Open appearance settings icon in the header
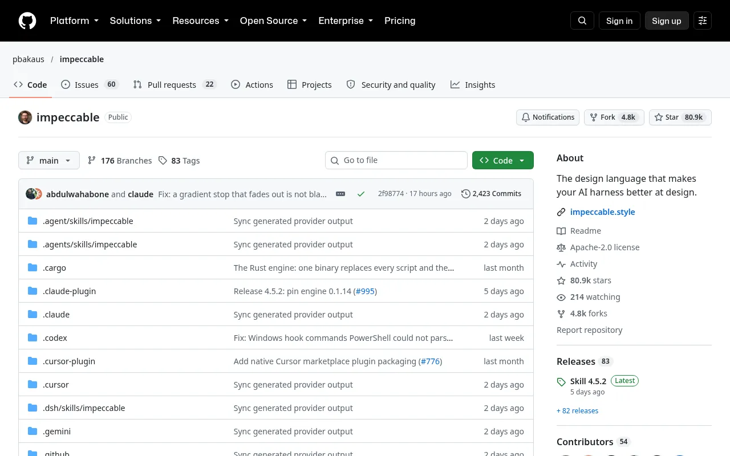The width and height of the screenshot is (730, 456). [703, 21]
